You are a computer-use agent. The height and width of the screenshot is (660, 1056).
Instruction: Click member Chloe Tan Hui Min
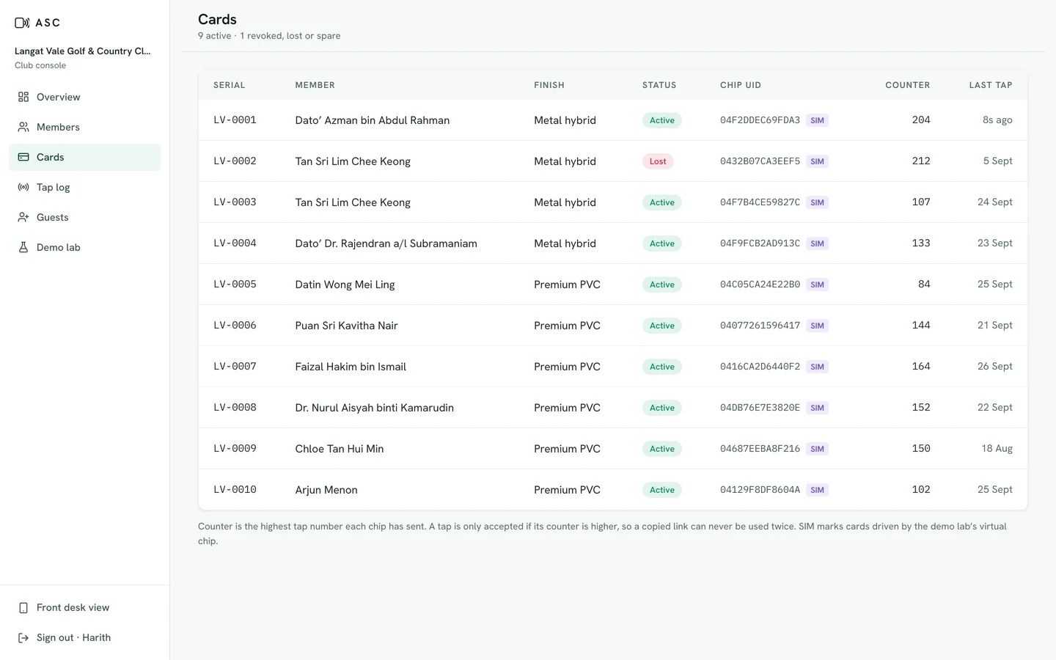340,449
